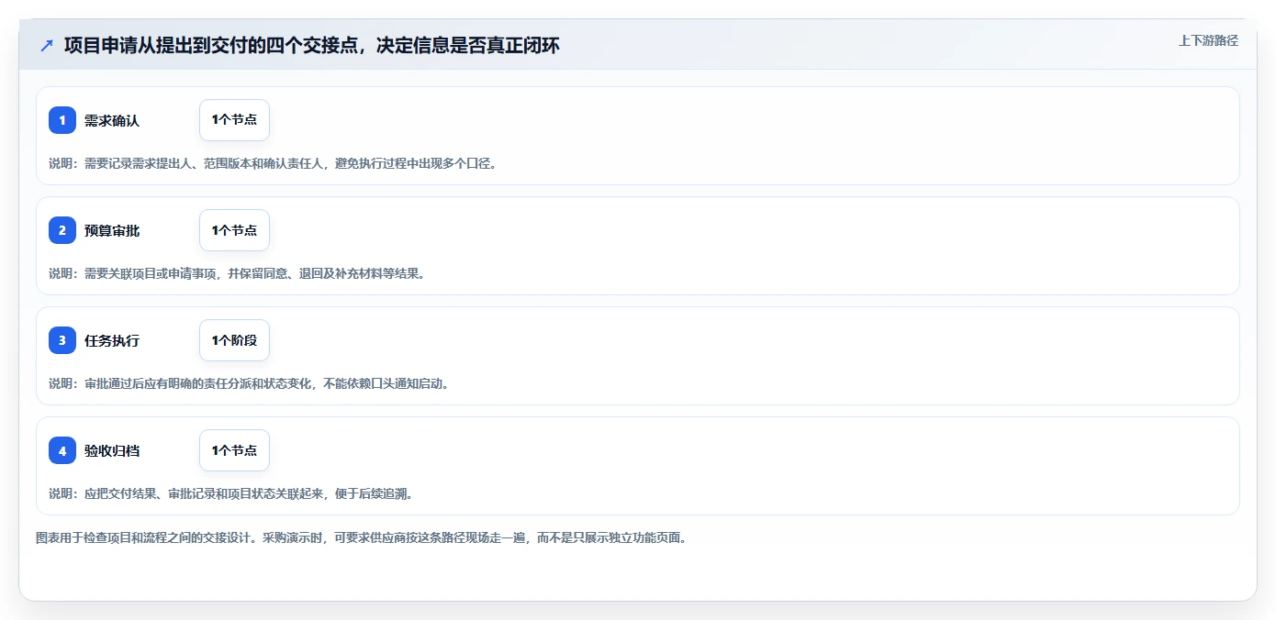Click the 1个节点 chip beside 验收归档
Viewport: 1276px width, 620px height.
click(x=234, y=450)
